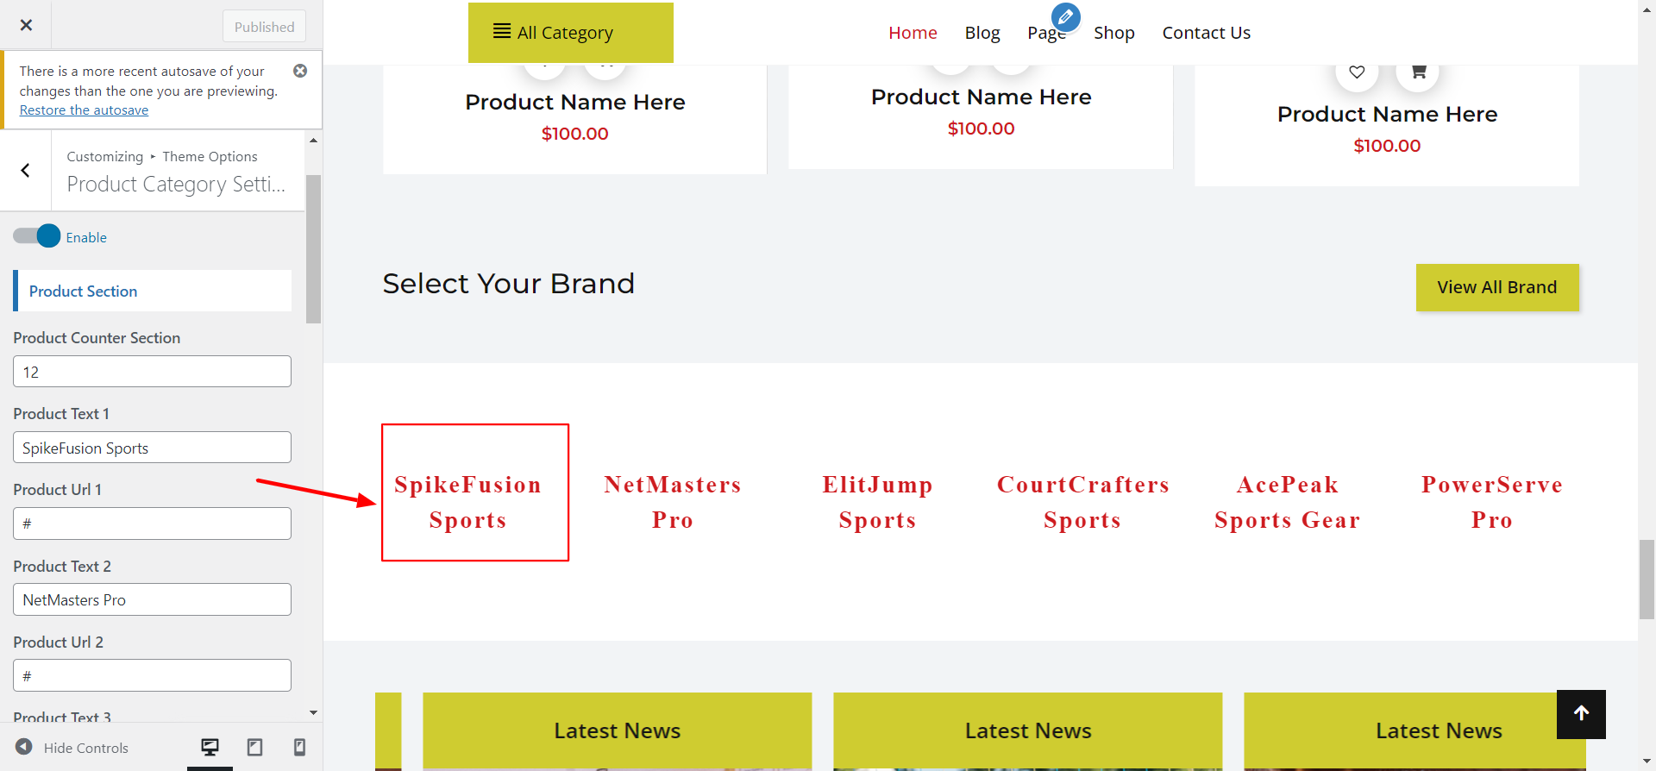Click the View All Brand button
This screenshot has width=1656, height=771.
tap(1496, 287)
